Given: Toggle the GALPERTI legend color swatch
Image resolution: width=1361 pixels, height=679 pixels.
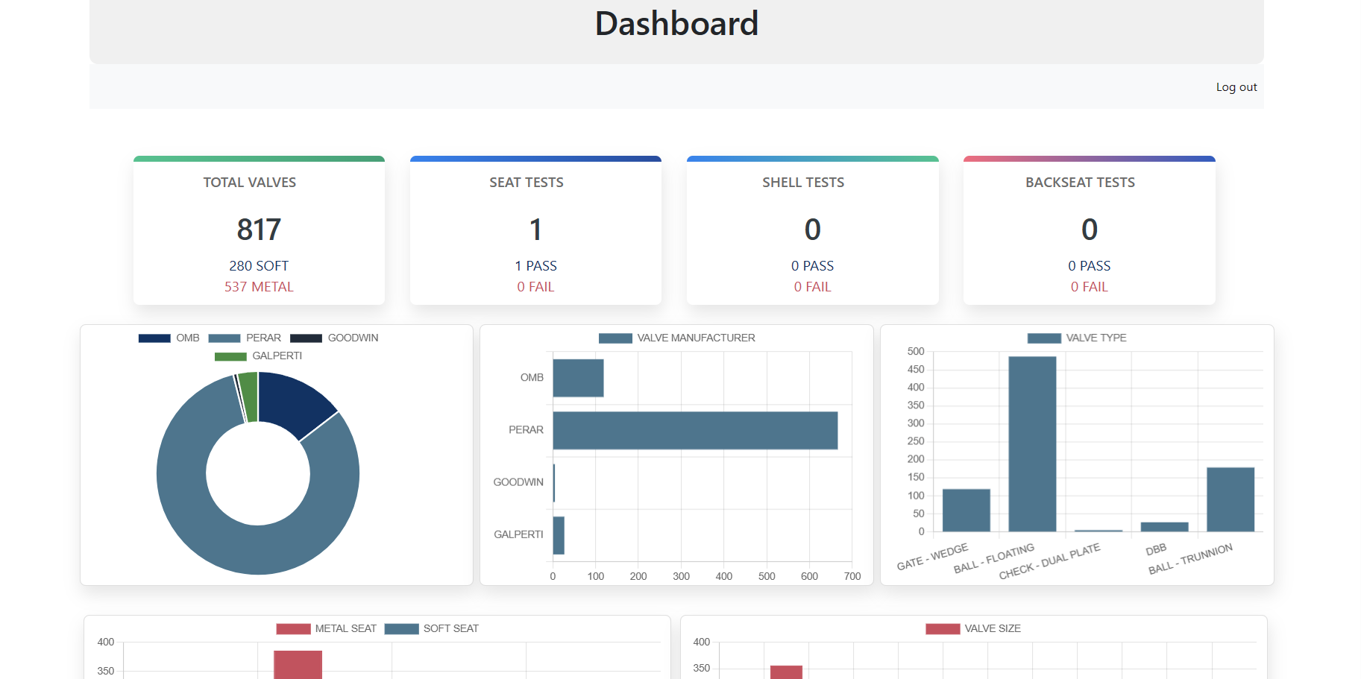Looking at the screenshot, I should [230, 356].
